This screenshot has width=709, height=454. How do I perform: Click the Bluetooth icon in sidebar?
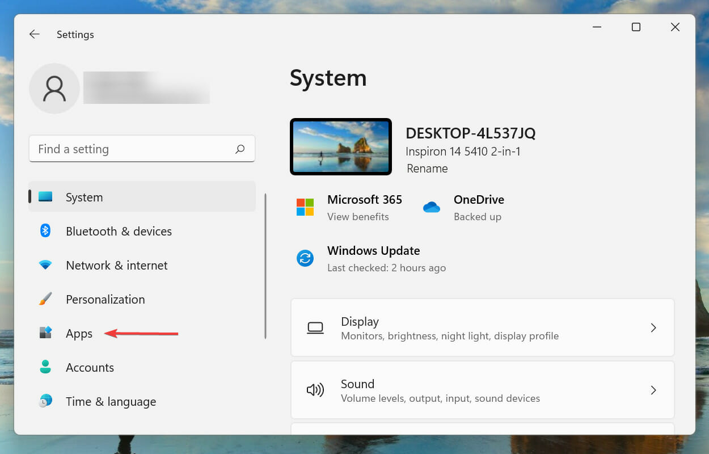(45, 231)
